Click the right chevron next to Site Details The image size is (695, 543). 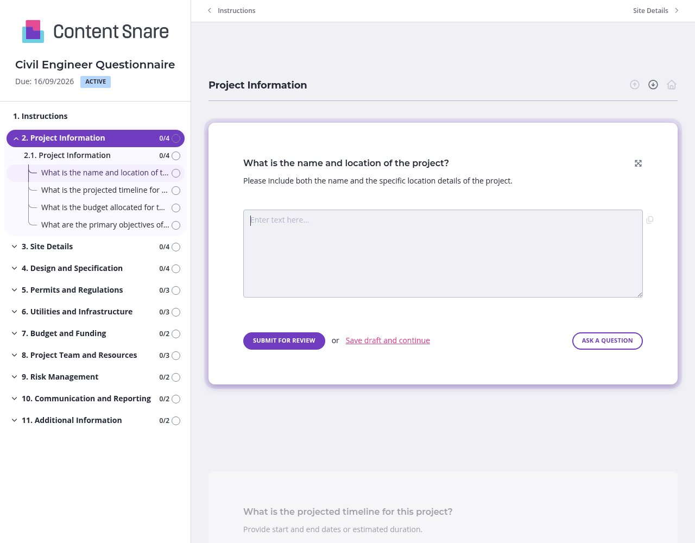[x=677, y=10]
